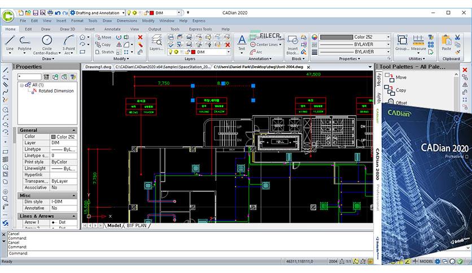Click the rectangle tool in Draw panel

82,52
